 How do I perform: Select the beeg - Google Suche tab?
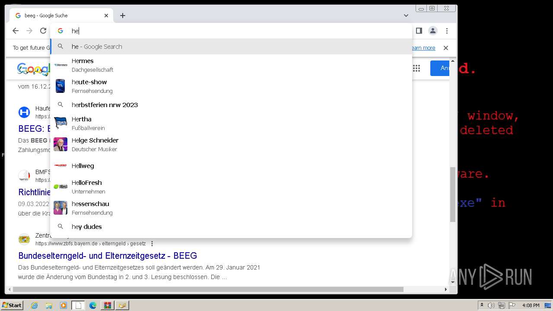click(61, 16)
